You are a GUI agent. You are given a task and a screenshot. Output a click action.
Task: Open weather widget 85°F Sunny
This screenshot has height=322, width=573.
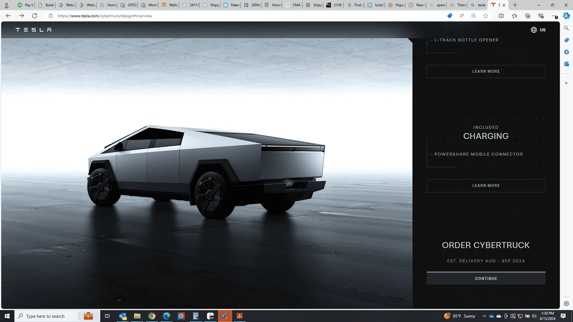coord(460,316)
